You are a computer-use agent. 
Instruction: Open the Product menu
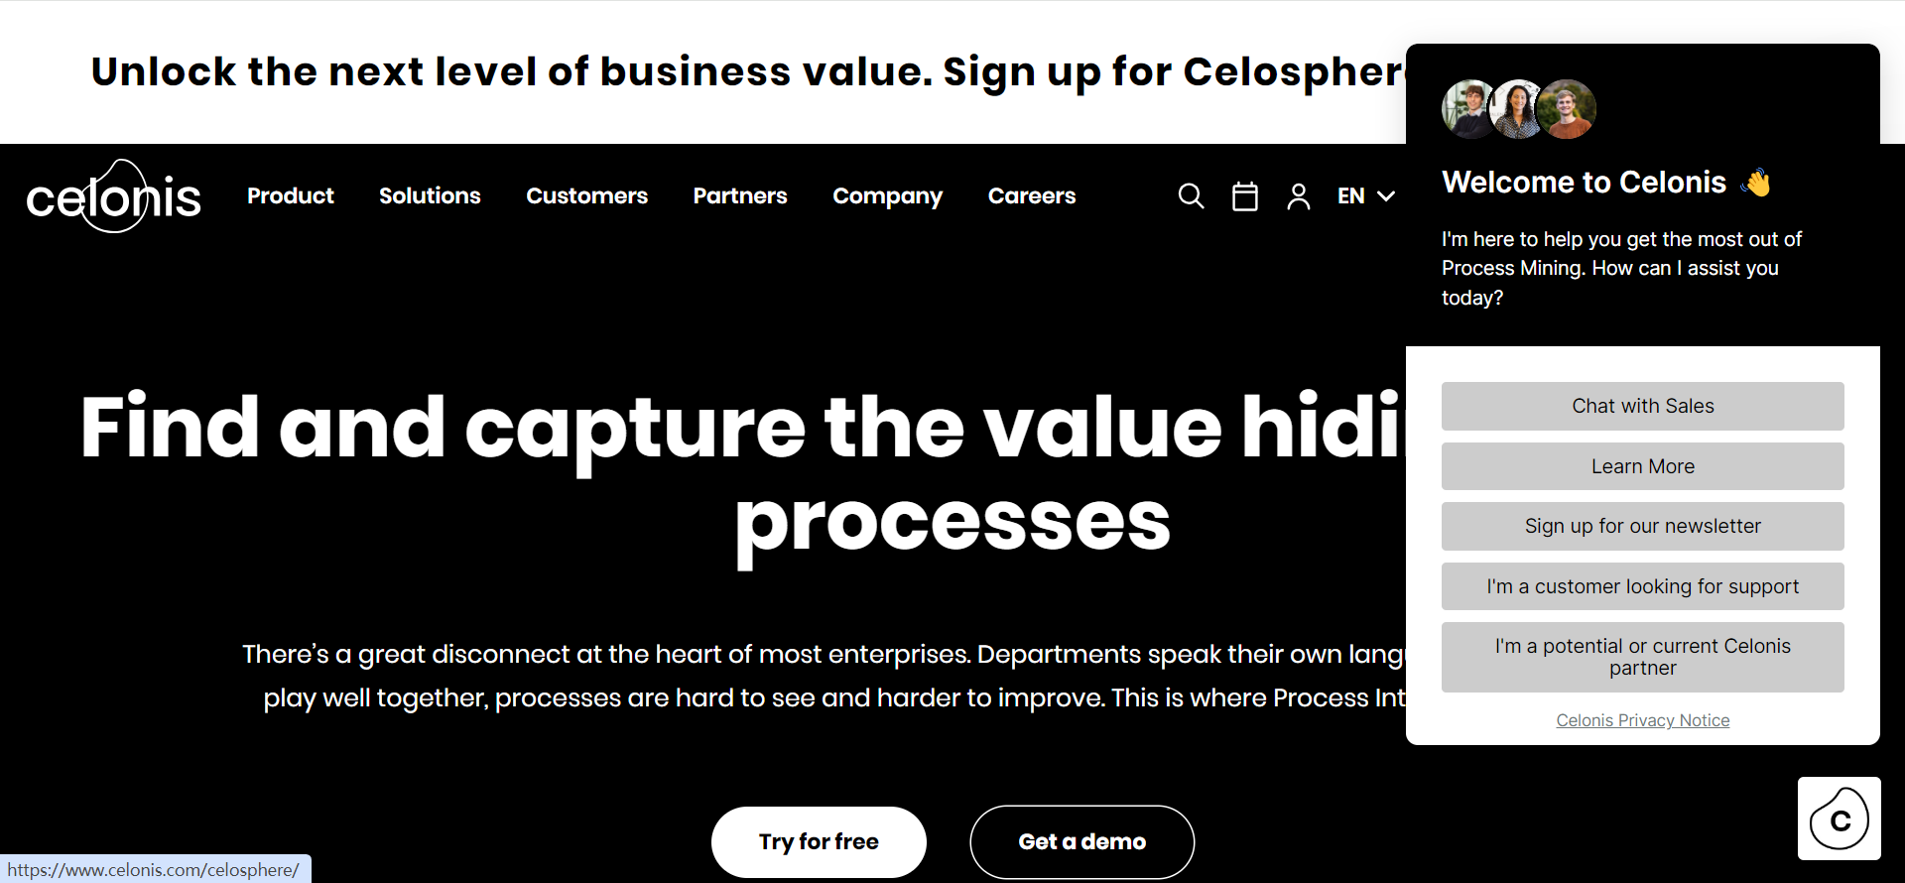(x=291, y=195)
